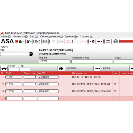Click the print preview toolbar icon with magnifier
Screen dimensions: 133x133
[x=29, y=41]
